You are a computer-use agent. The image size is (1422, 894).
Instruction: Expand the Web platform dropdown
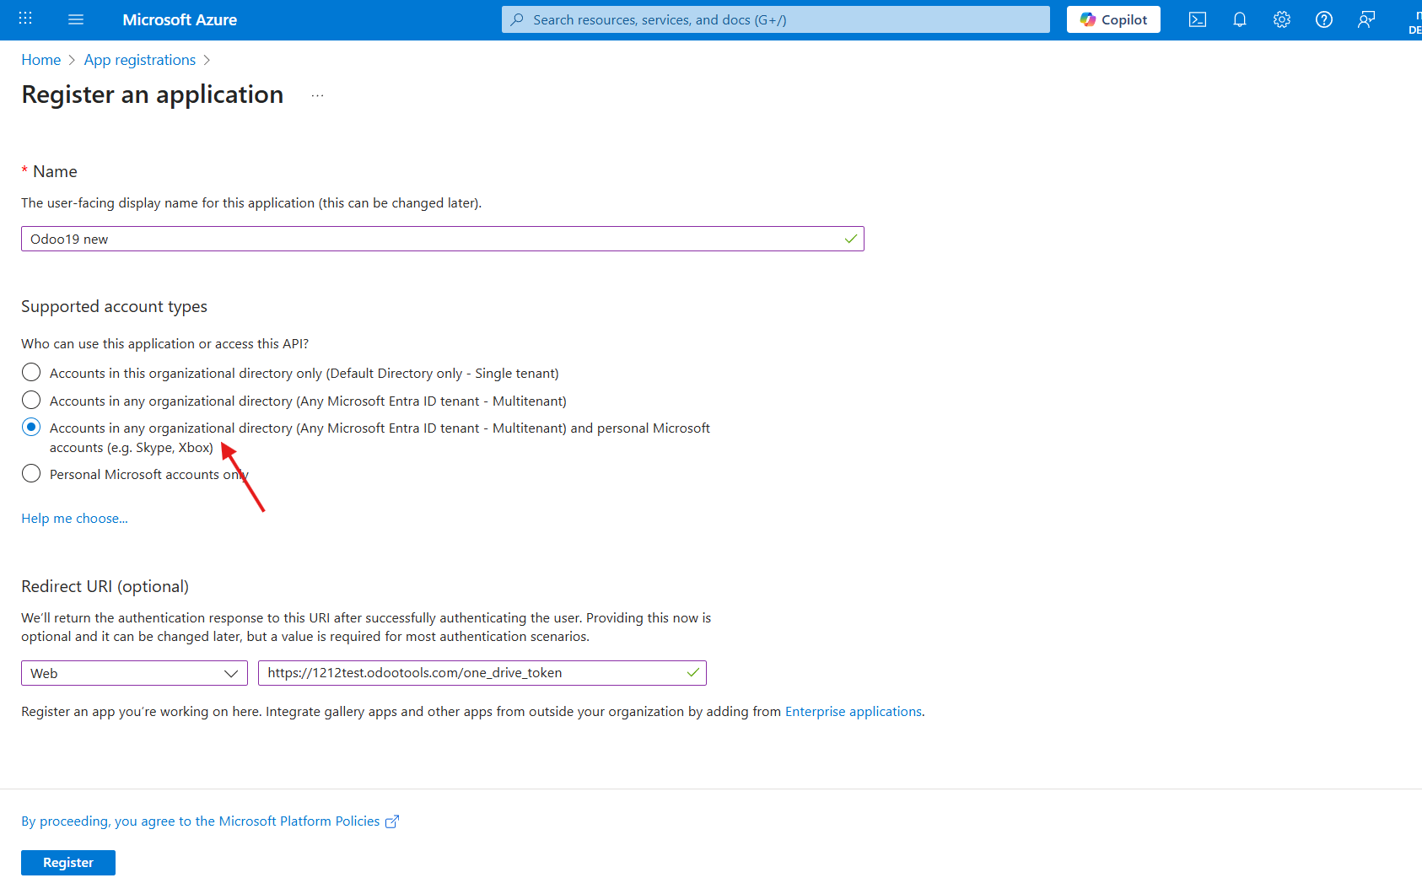(x=134, y=673)
